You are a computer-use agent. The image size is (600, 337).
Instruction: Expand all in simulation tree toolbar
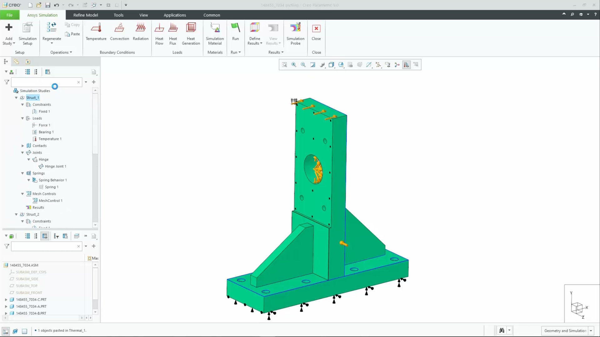point(27,72)
